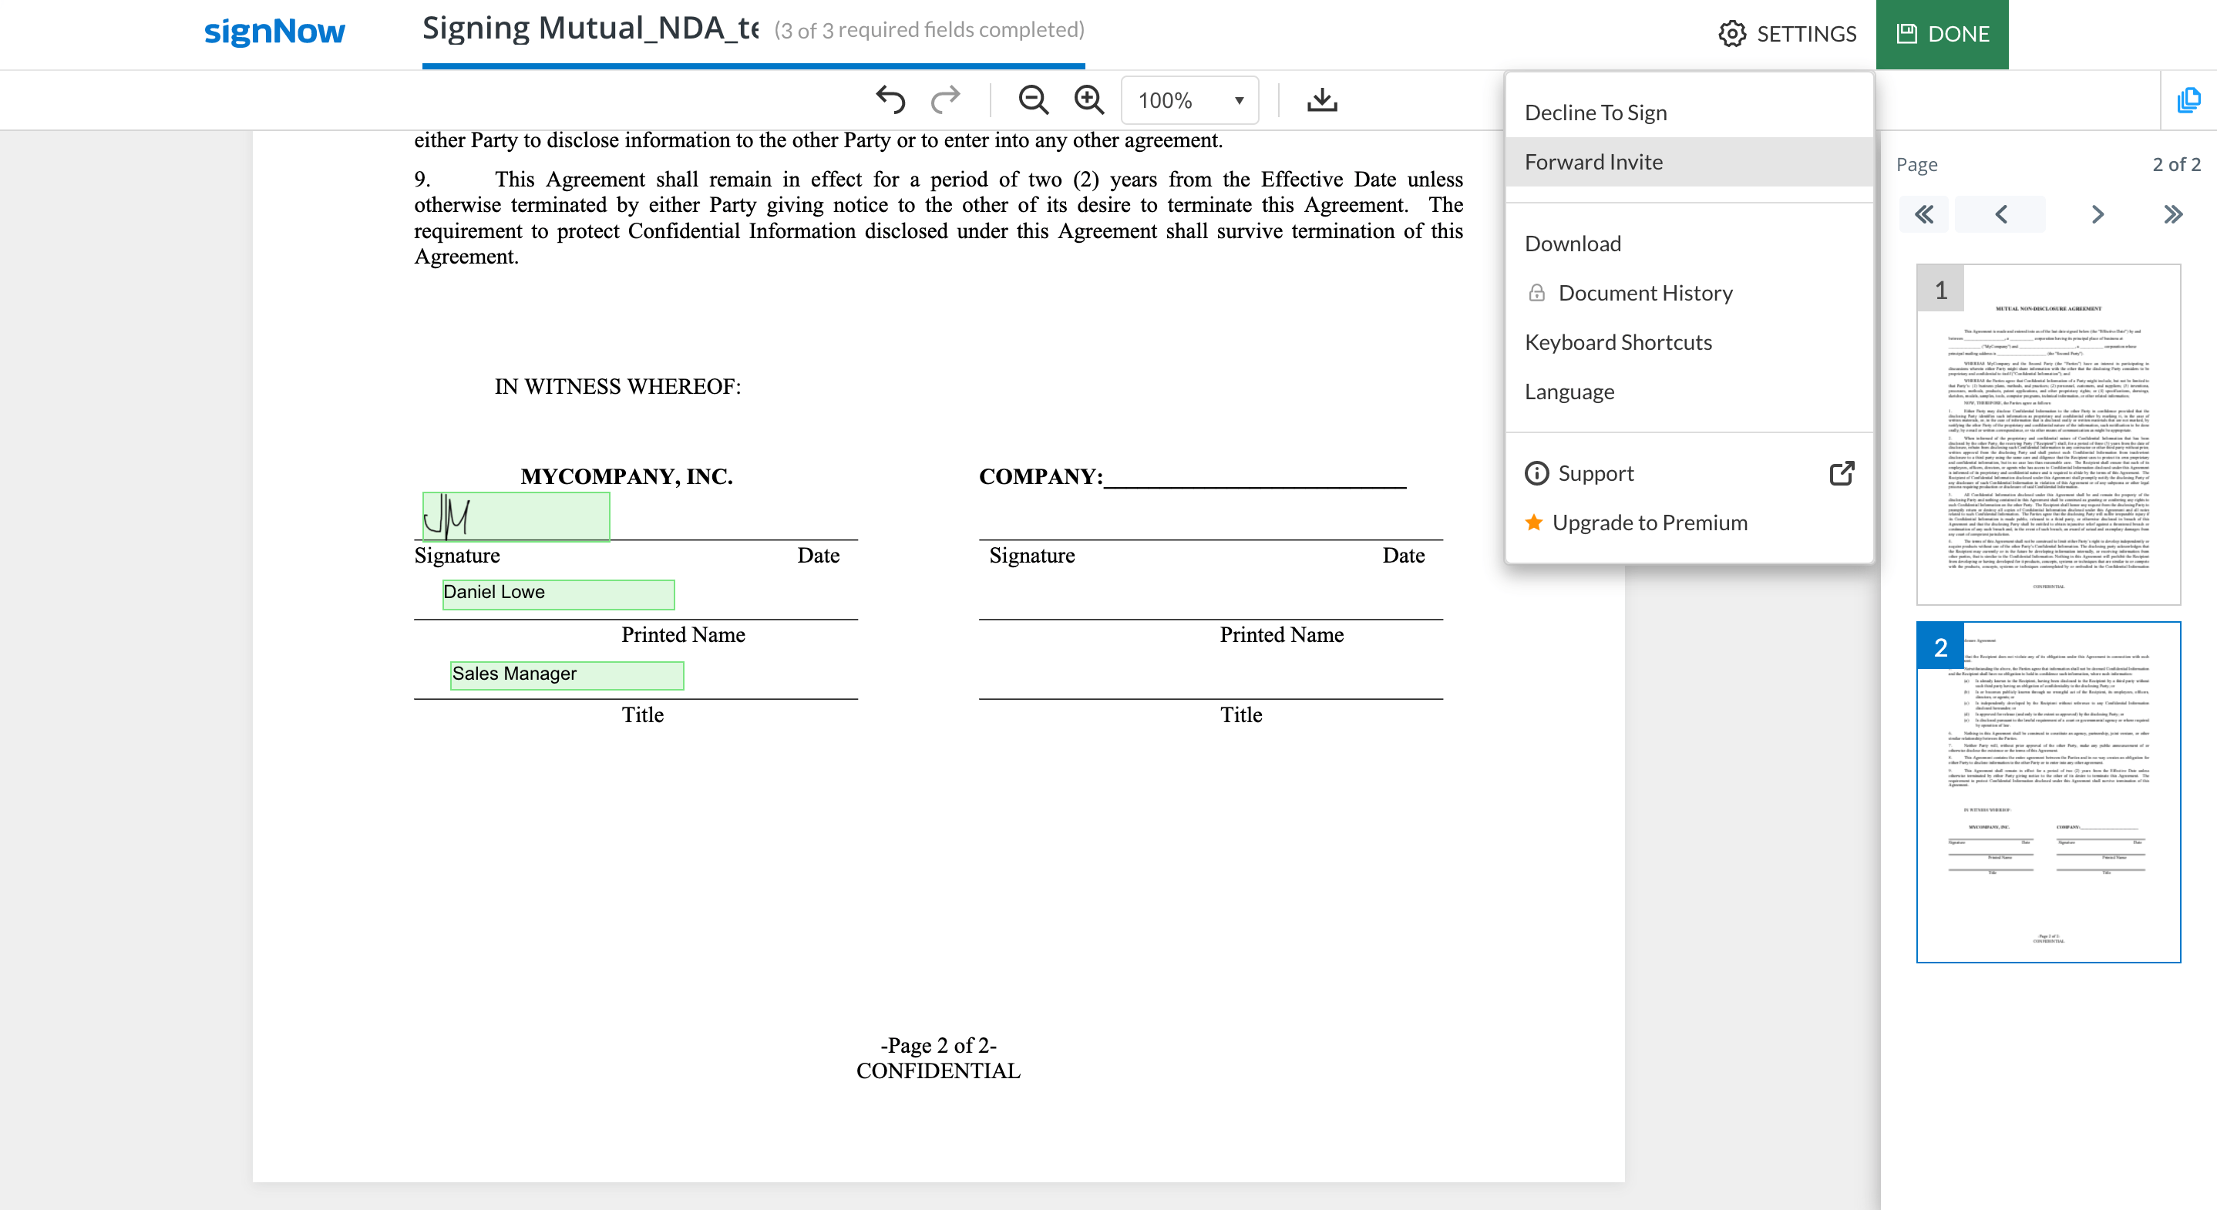Click the signNow logo
Viewport: 2217px width, 1210px height.
tap(274, 32)
